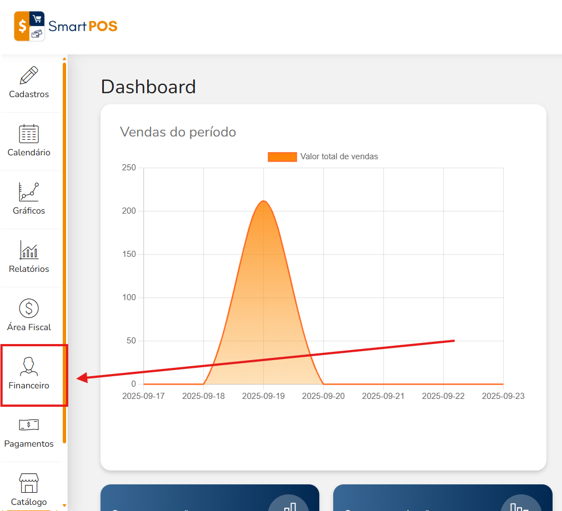Screen dimensions: 562x511
Task: Select the Calendário menu label
Action: coord(29,153)
